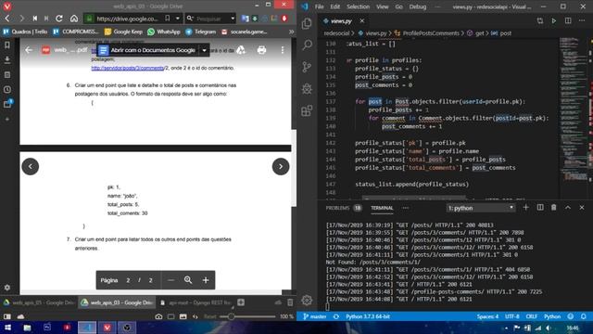The height and width of the screenshot is (334, 593).
Task: Bookmark the current page in the address bar
Action: click(167, 19)
